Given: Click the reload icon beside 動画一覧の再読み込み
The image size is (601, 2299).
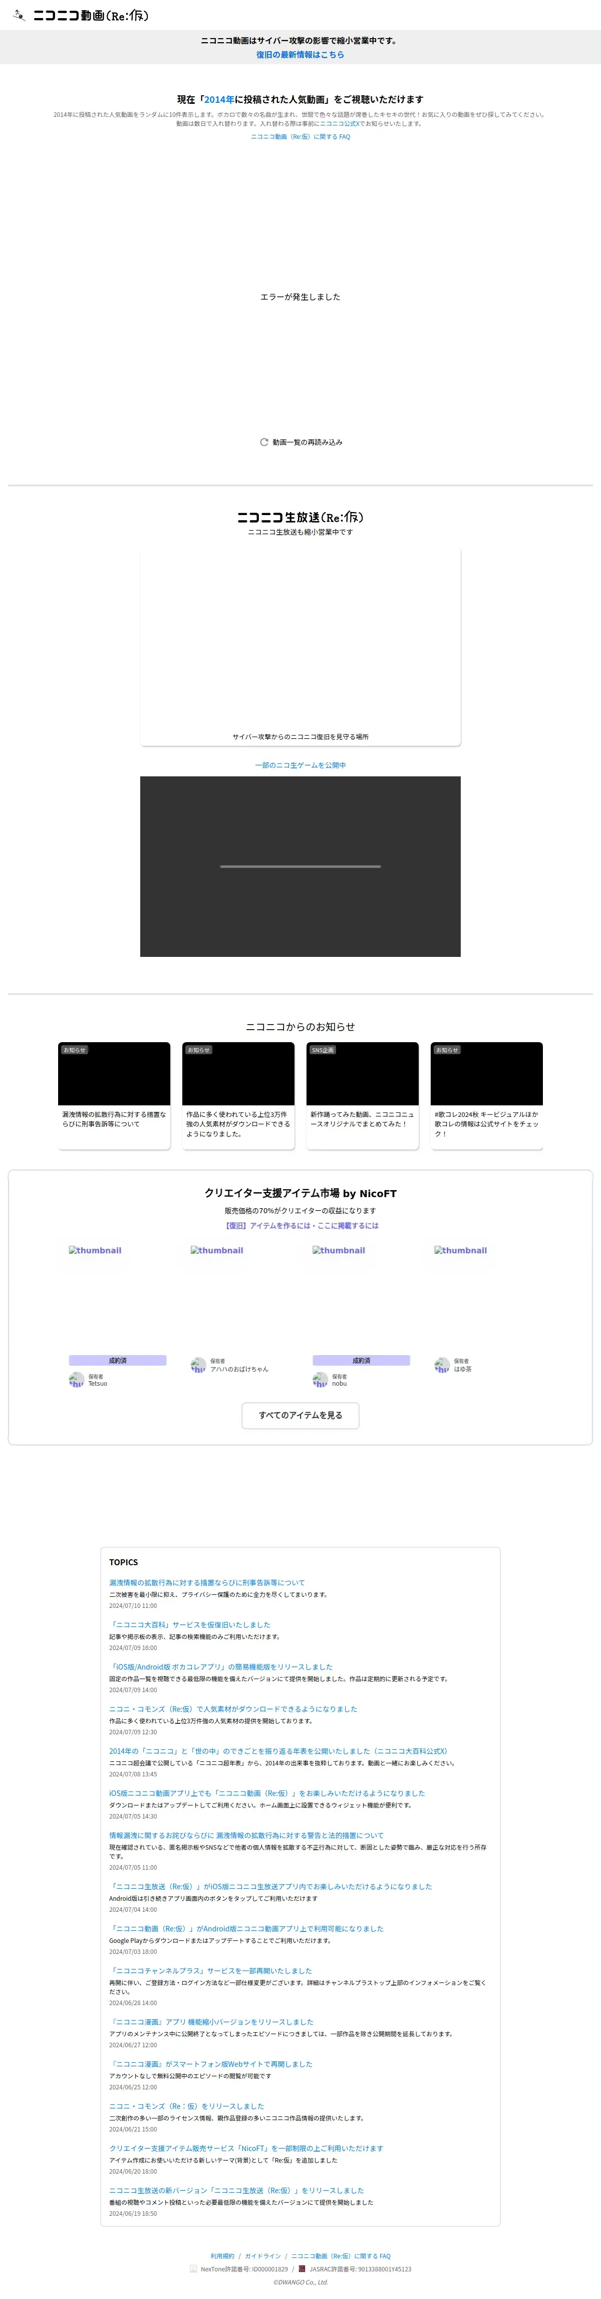Looking at the screenshot, I should pyautogui.click(x=264, y=442).
